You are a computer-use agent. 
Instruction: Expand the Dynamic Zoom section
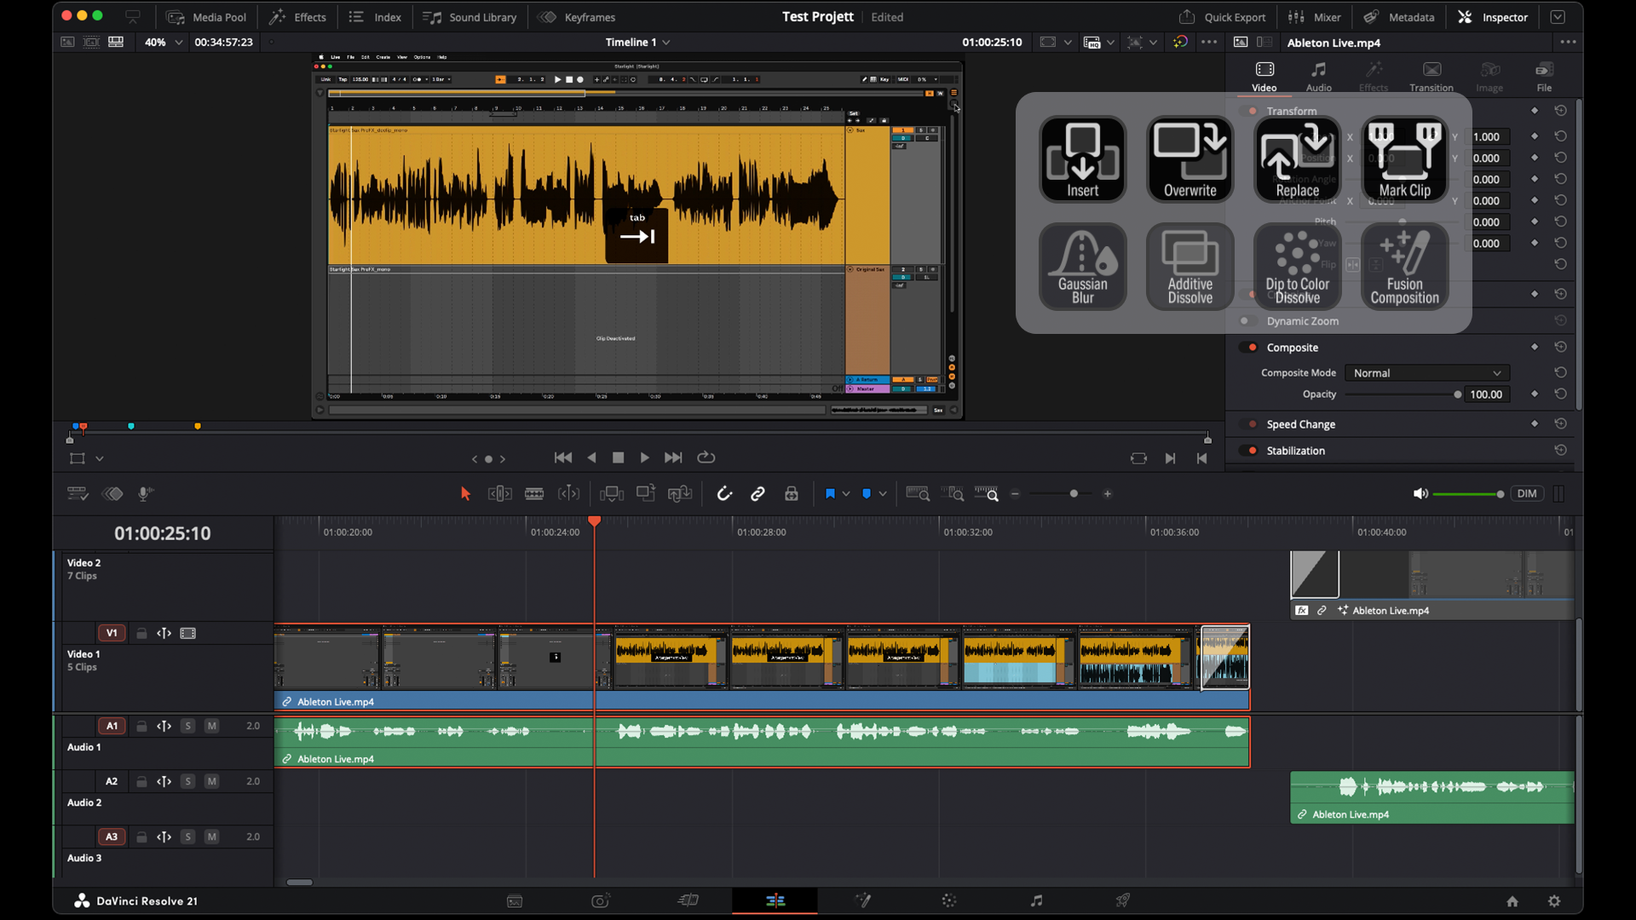pyautogui.click(x=1302, y=321)
